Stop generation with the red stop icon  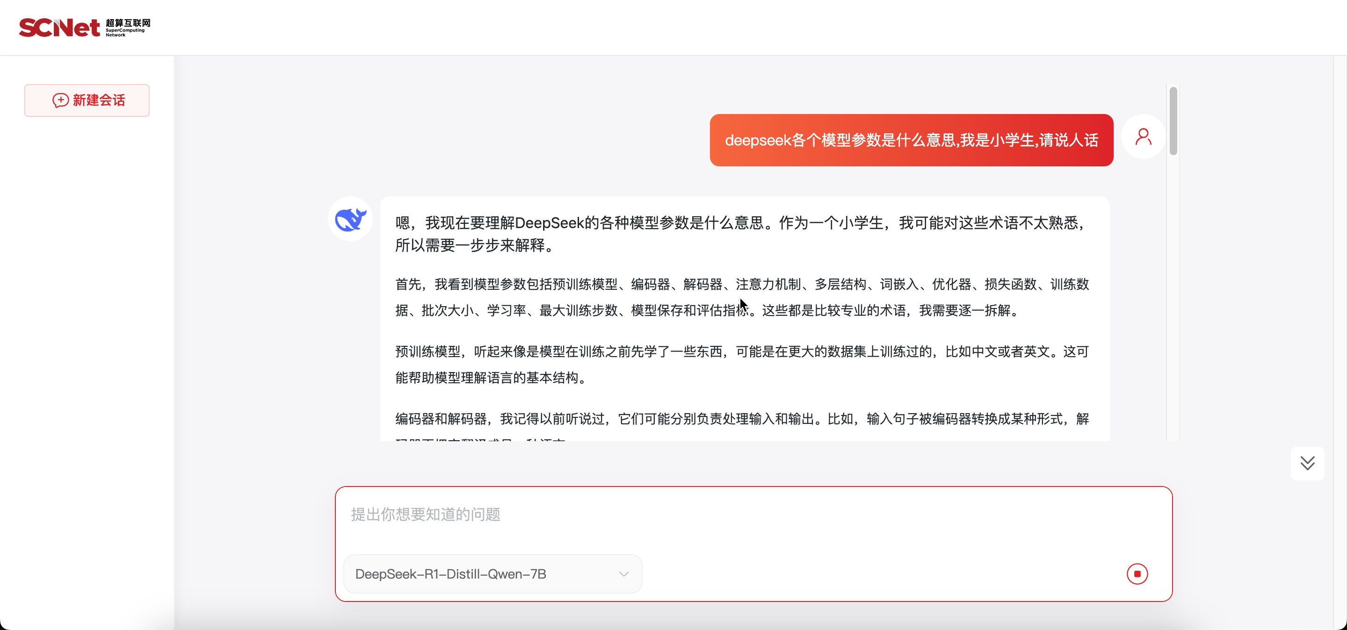[x=1137, y=573]
